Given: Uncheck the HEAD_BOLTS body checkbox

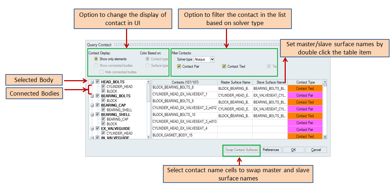Looking at the screenshot, I should 98,82.
